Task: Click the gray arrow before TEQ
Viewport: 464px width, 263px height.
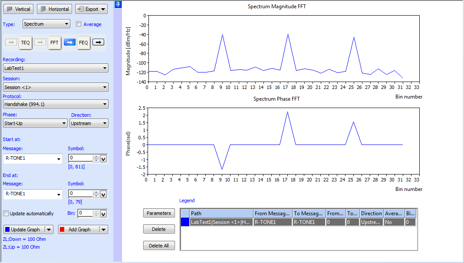Action: [11, 42]
